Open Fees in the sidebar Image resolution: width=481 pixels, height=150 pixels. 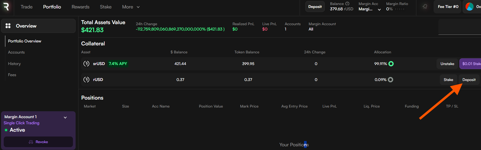click(12, 75)
